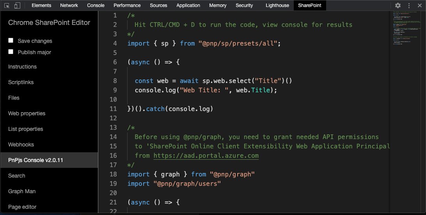This screenshot has width=426, height=215.
Task: Switch to the Security tab
Action: pos(244,5)
